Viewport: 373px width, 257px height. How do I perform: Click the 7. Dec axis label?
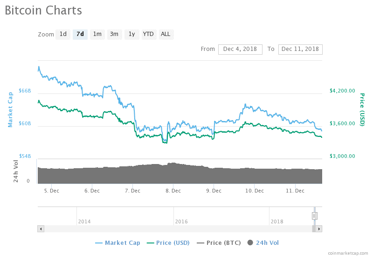(133, 191)
